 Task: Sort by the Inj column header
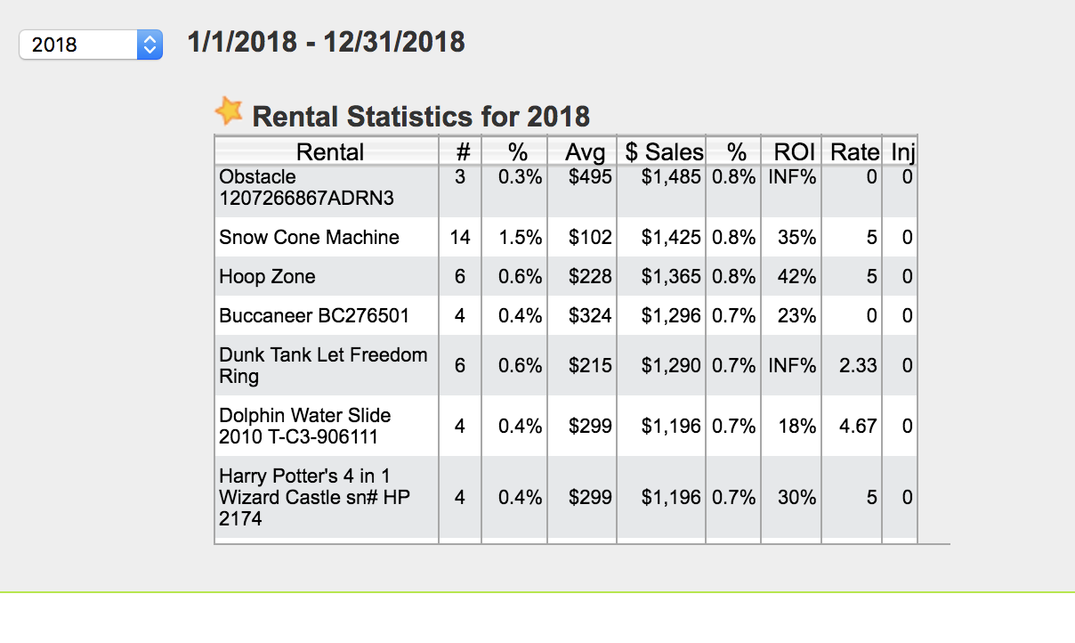[902, 152]
